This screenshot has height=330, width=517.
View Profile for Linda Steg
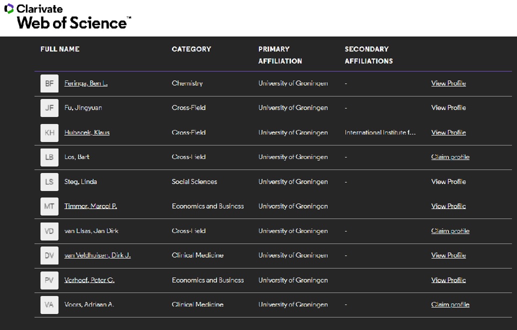(x=448, y=182)
